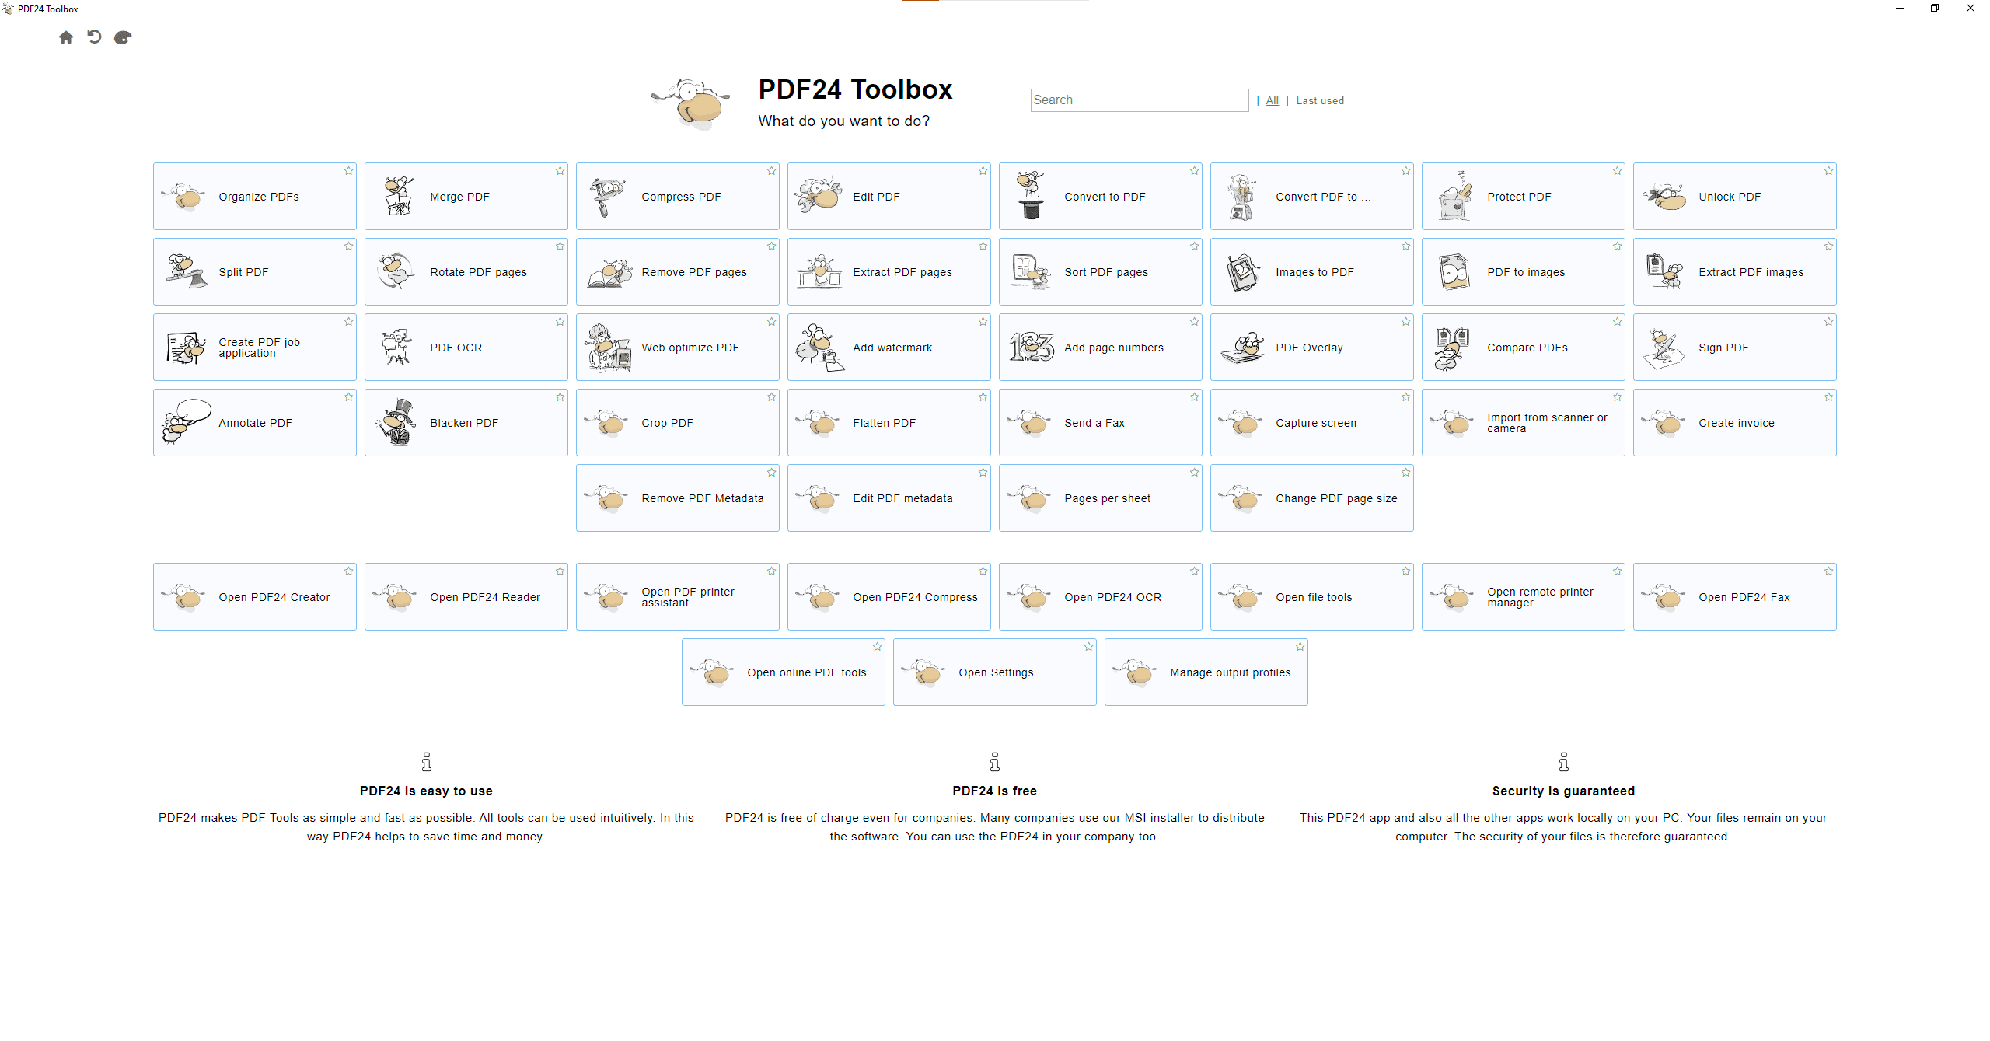Show all tools with the All filter
Screen dimensions: 1990x1041
(x=1272, y=100)
